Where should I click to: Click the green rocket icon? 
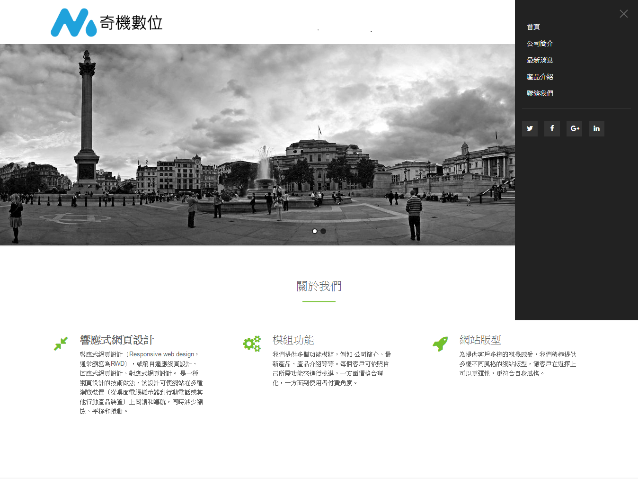coord(440,343)
